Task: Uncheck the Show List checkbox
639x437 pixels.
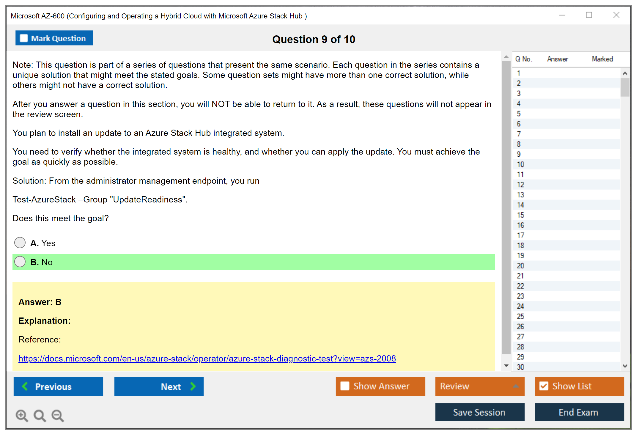Action: click(x=544, y=386)
